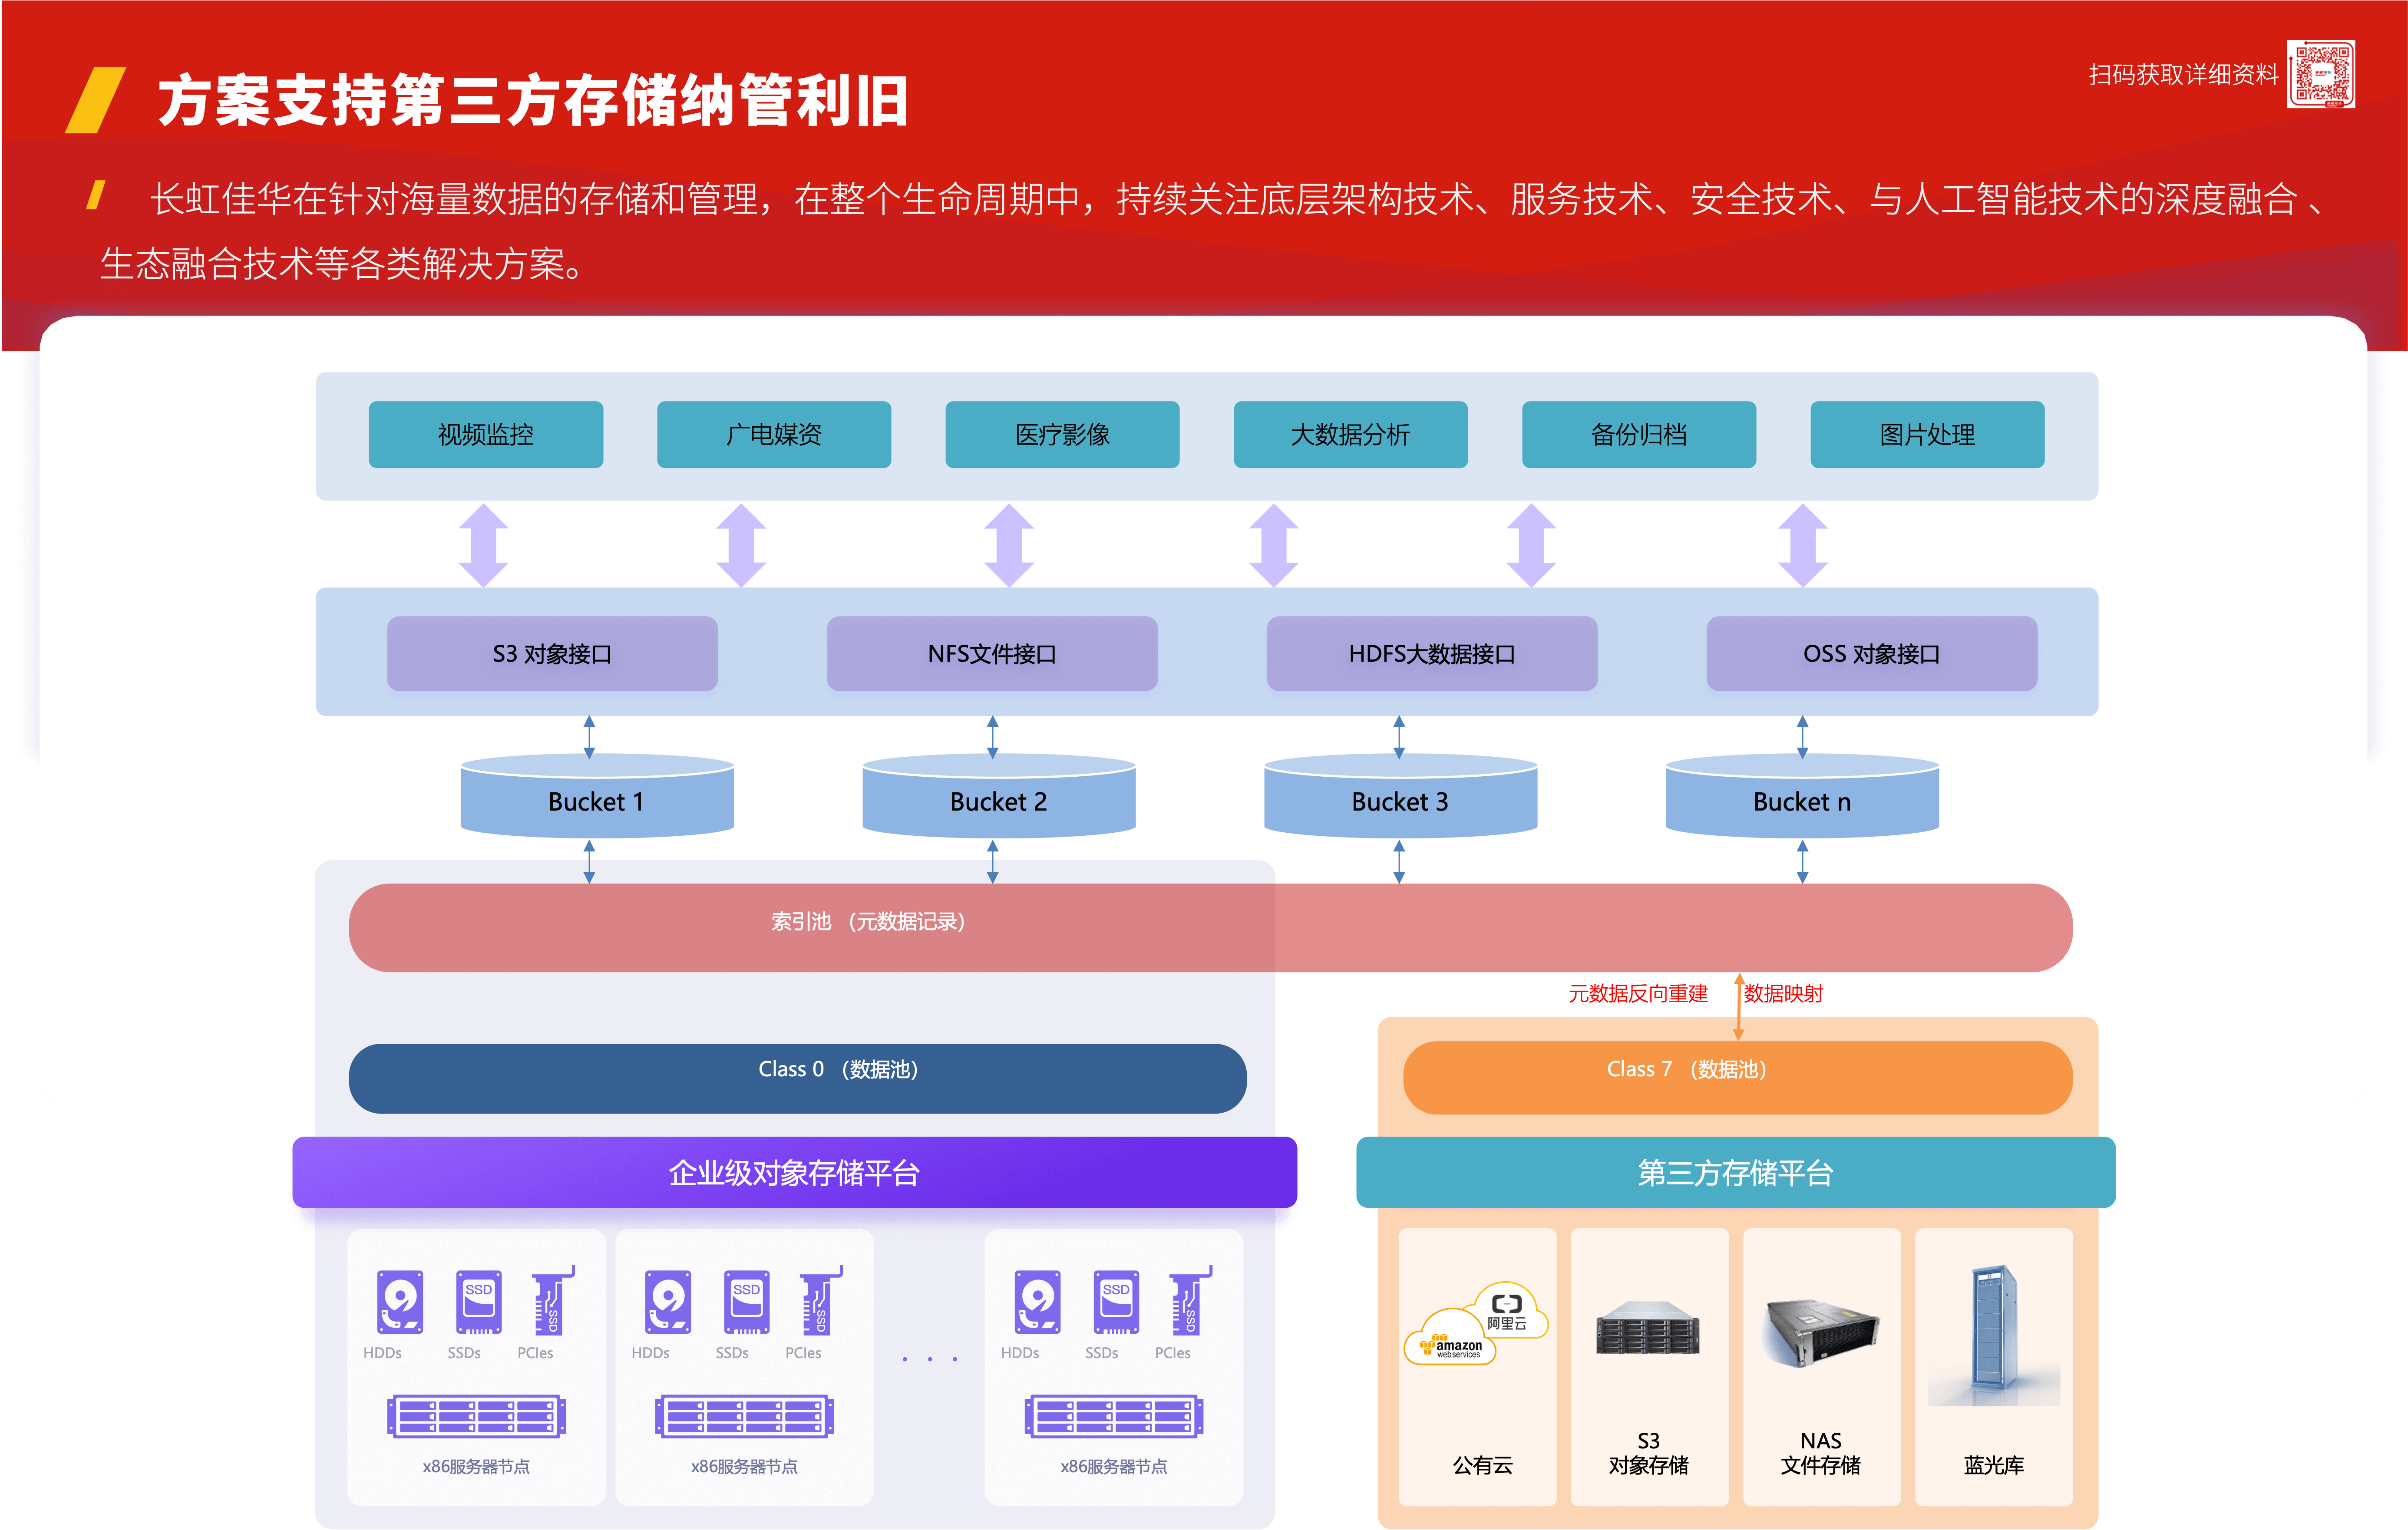The image size is (2408, 1530).
Task: Click the first SSDs drive icon
Action: pos(478,1301)
